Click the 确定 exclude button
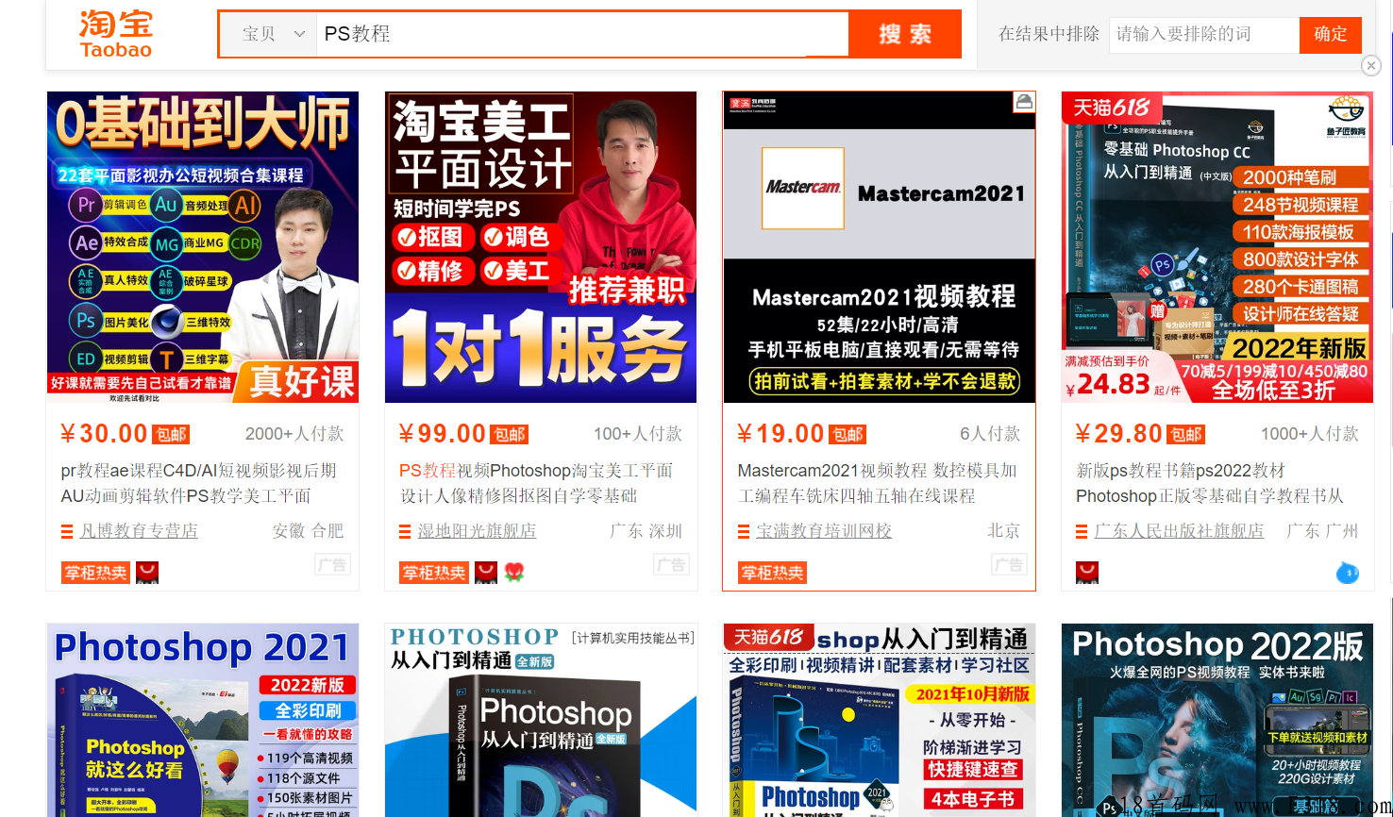Image resolution: width=1393 pixels, height=817 pixels. 1331,34
